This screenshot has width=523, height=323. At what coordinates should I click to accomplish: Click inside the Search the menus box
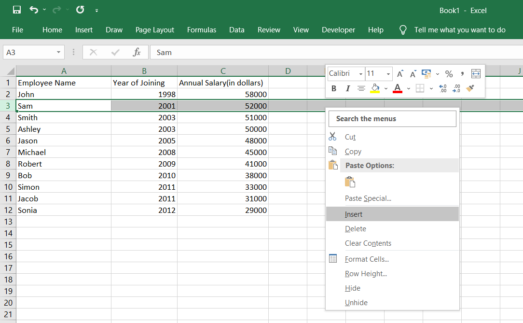[x=392, y=118]
